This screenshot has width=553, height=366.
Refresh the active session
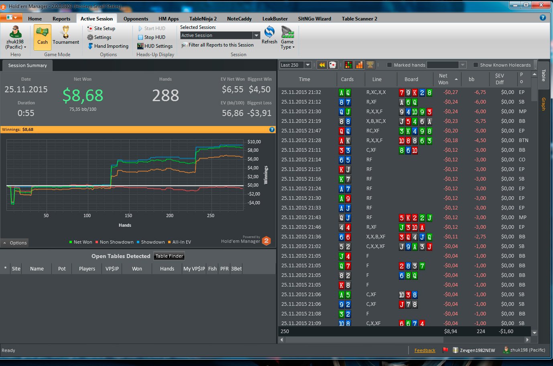click(x=269, y=35)
